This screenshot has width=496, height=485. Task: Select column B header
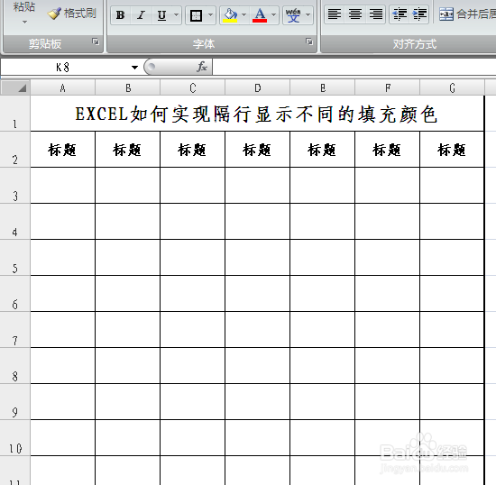point(128,87)
